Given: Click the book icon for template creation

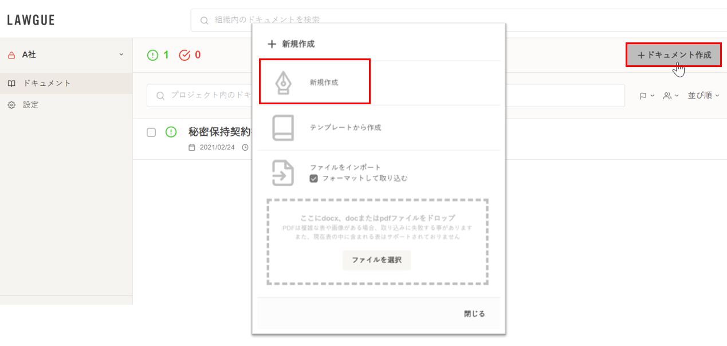Looking at the screenshot, I should [283, 127].
